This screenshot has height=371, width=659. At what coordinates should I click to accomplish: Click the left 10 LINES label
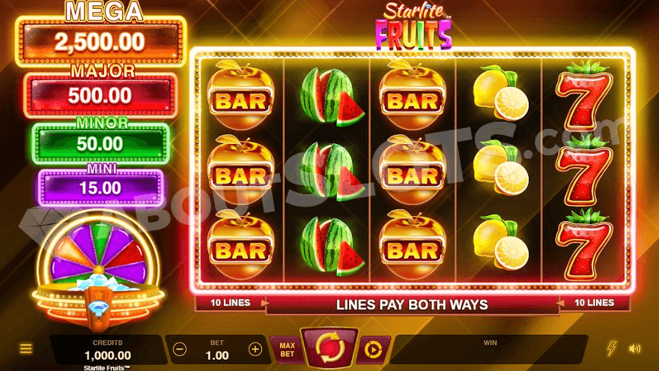click(230, 303)
